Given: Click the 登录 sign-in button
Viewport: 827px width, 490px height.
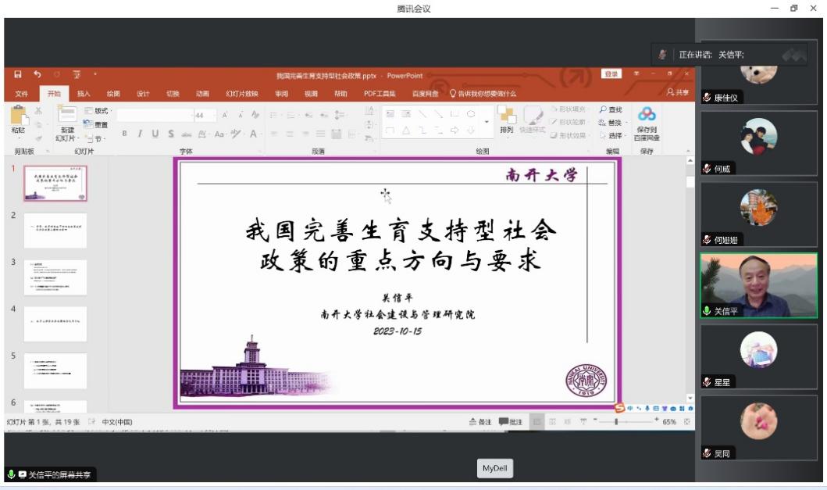Looking at the screenshot, I should click(611, 74).
